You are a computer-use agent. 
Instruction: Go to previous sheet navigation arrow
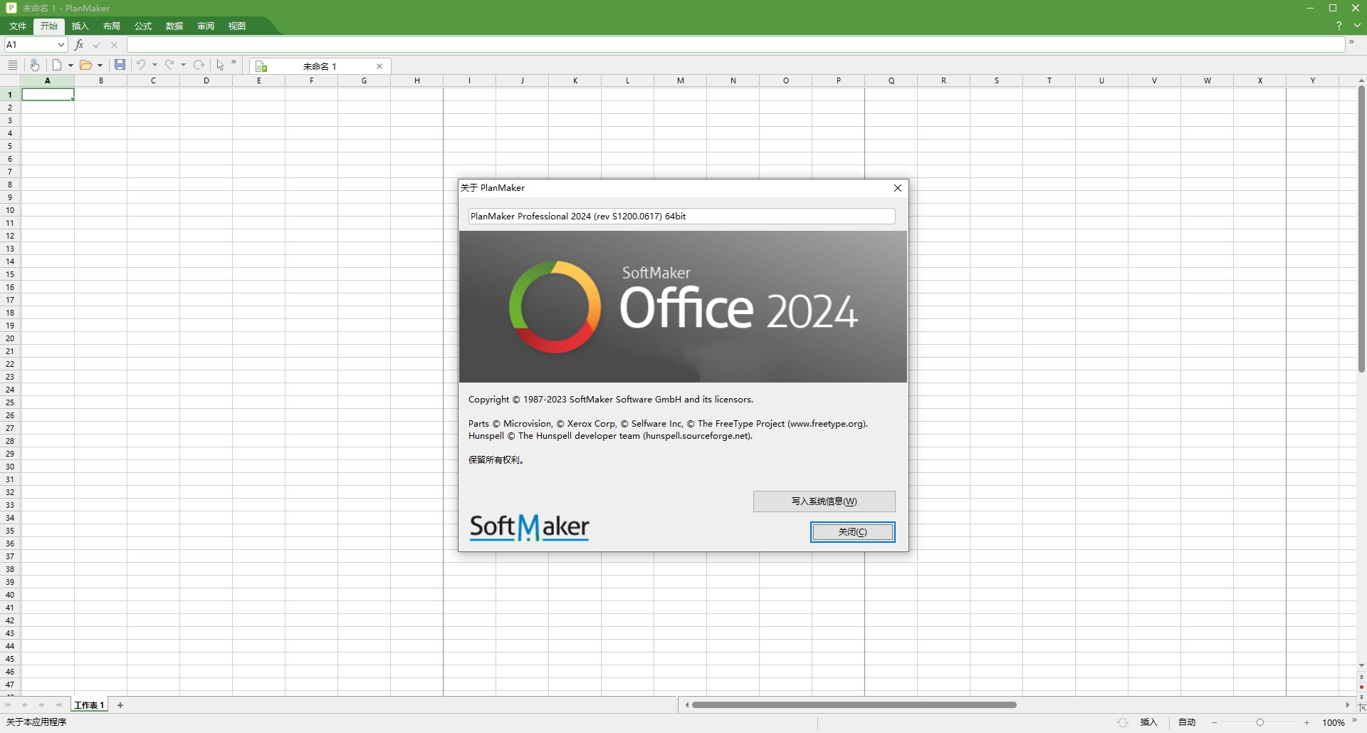[25, 705]
